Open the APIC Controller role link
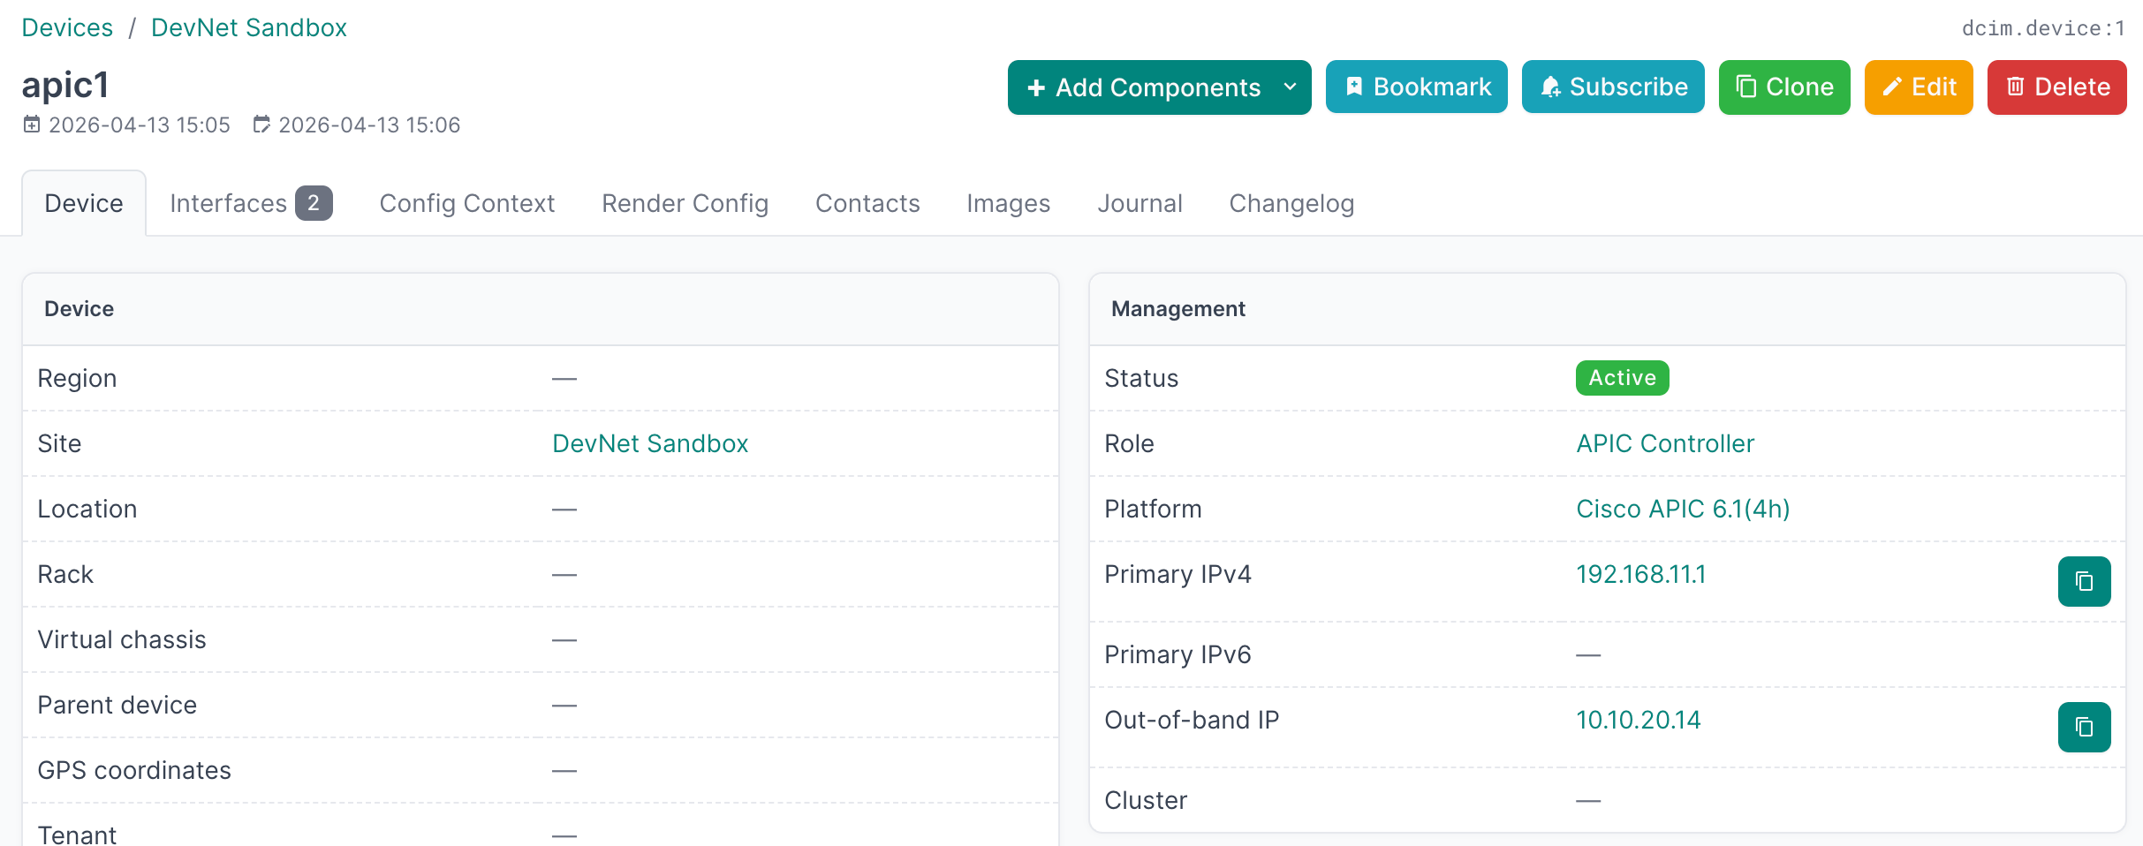This screenshot has height=846, width=2143. (1664, 443)
